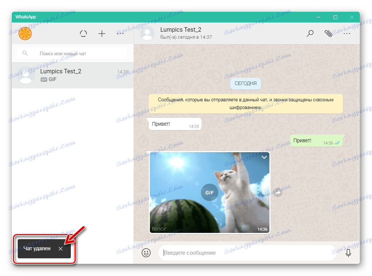Select the Lumpics Test_2 chat row
This screenshot has width=372, height=276.
click(73, 75)
